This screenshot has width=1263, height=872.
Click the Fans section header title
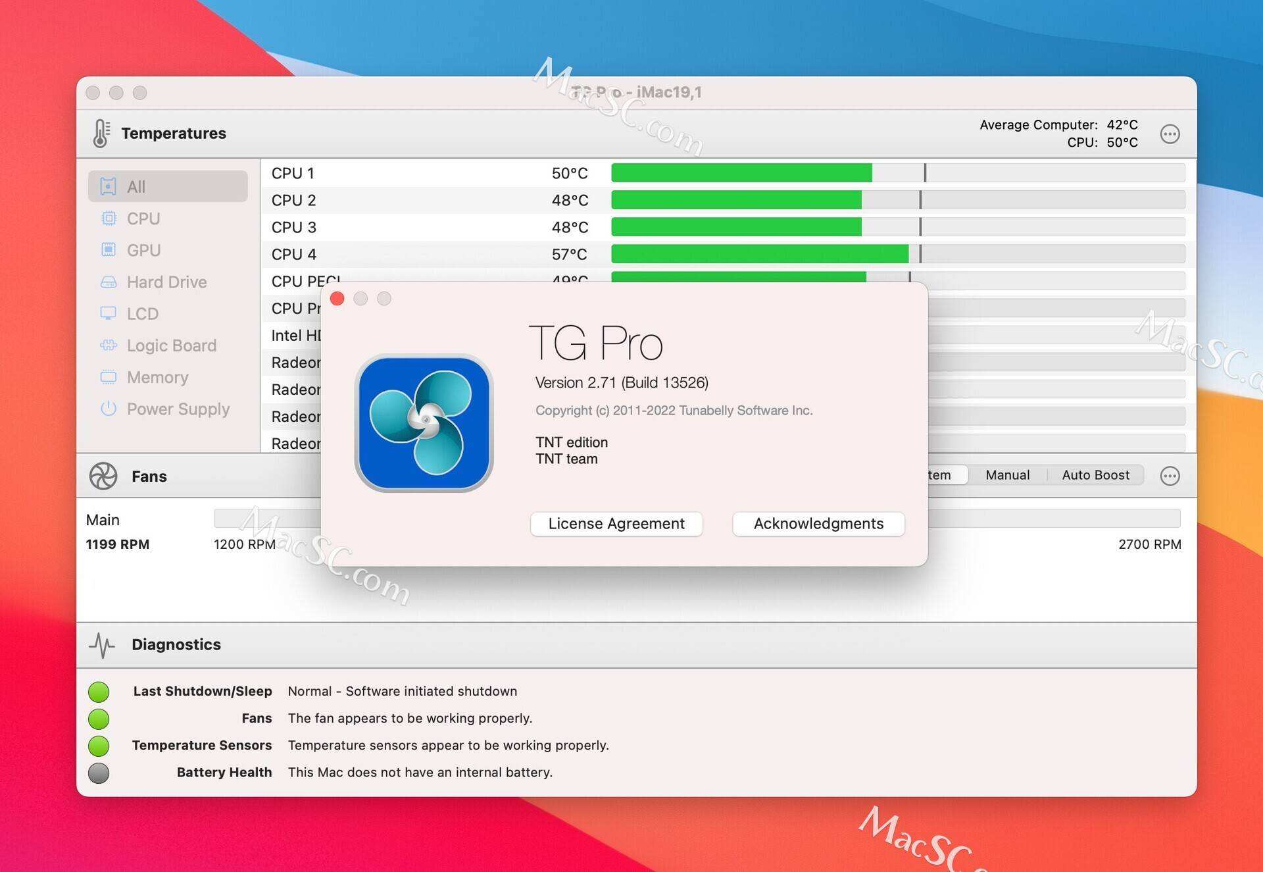point(149,476)
